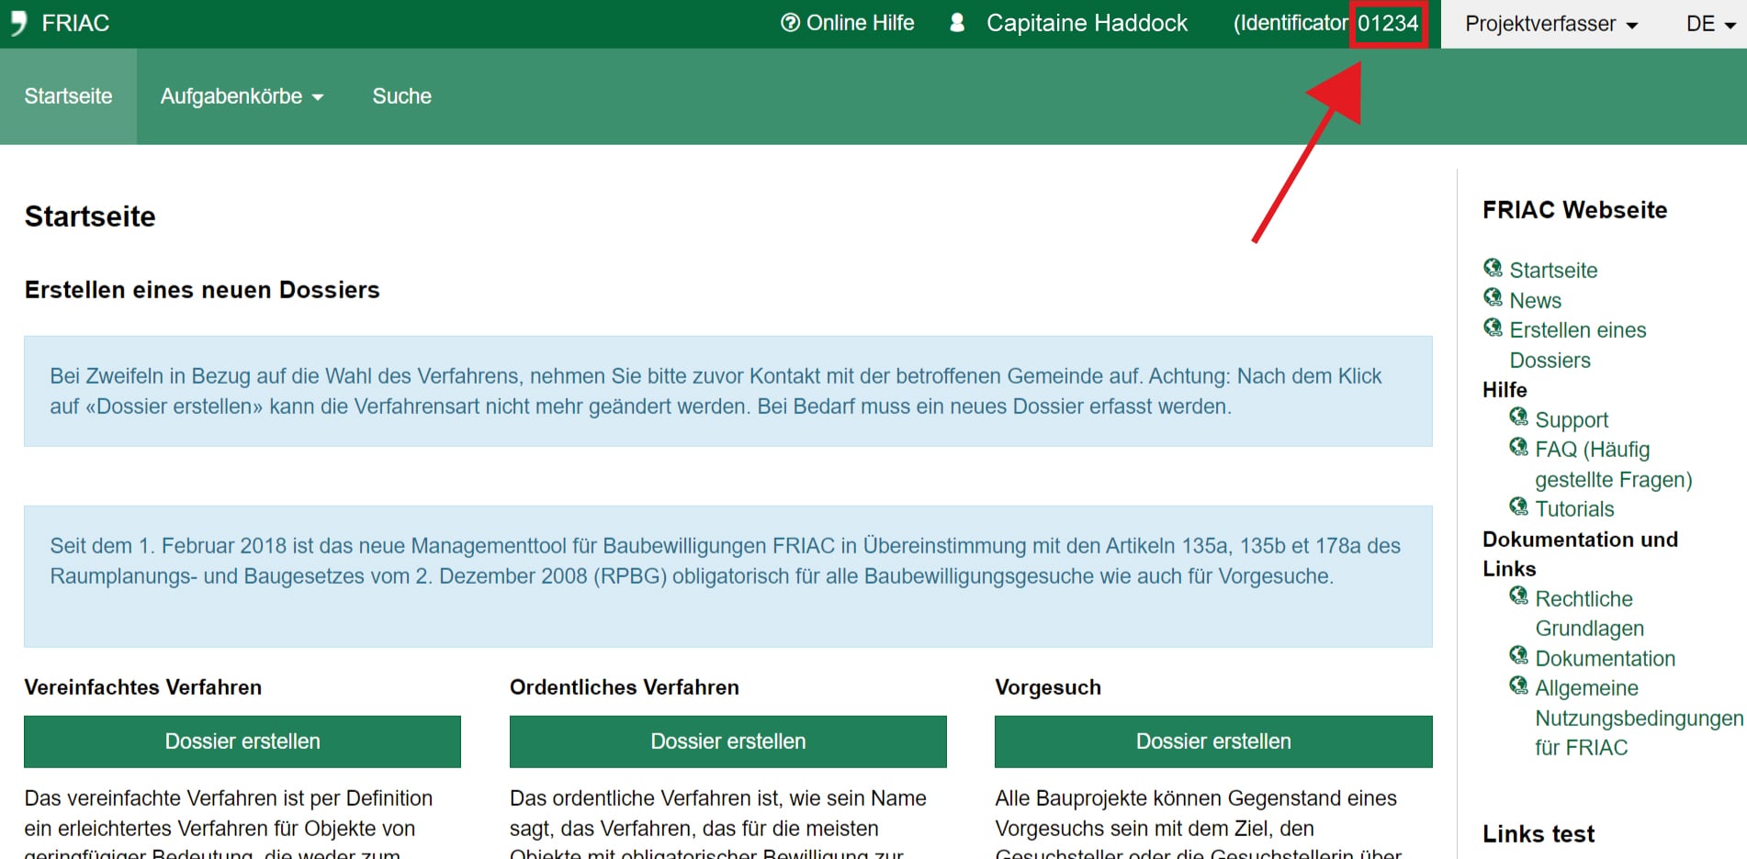1747x859 pixels.
Task: Create dossier under Vereinfachtes Verfahren
Action: point(242,742)
